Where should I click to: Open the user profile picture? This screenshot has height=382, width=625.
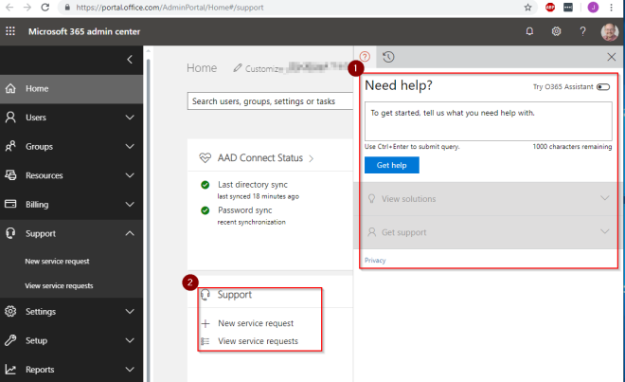610,31
